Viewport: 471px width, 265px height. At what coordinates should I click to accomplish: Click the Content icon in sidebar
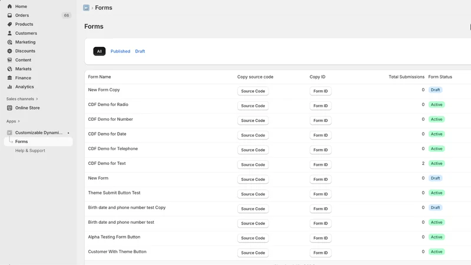(x=9, y=60)
